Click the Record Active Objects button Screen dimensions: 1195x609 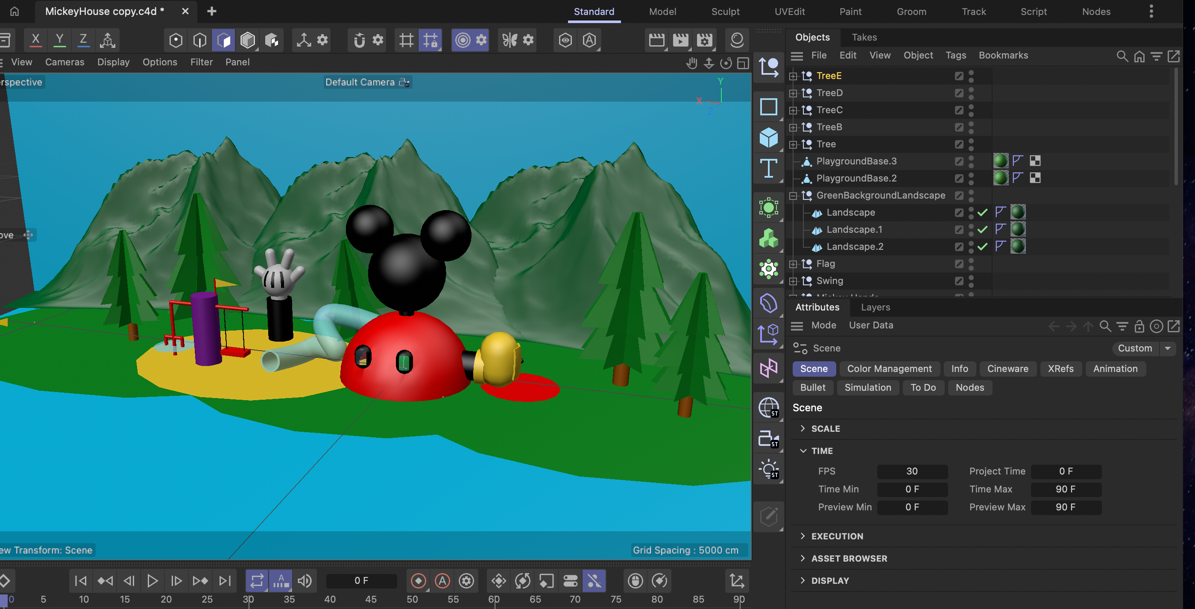click(418, 581)
